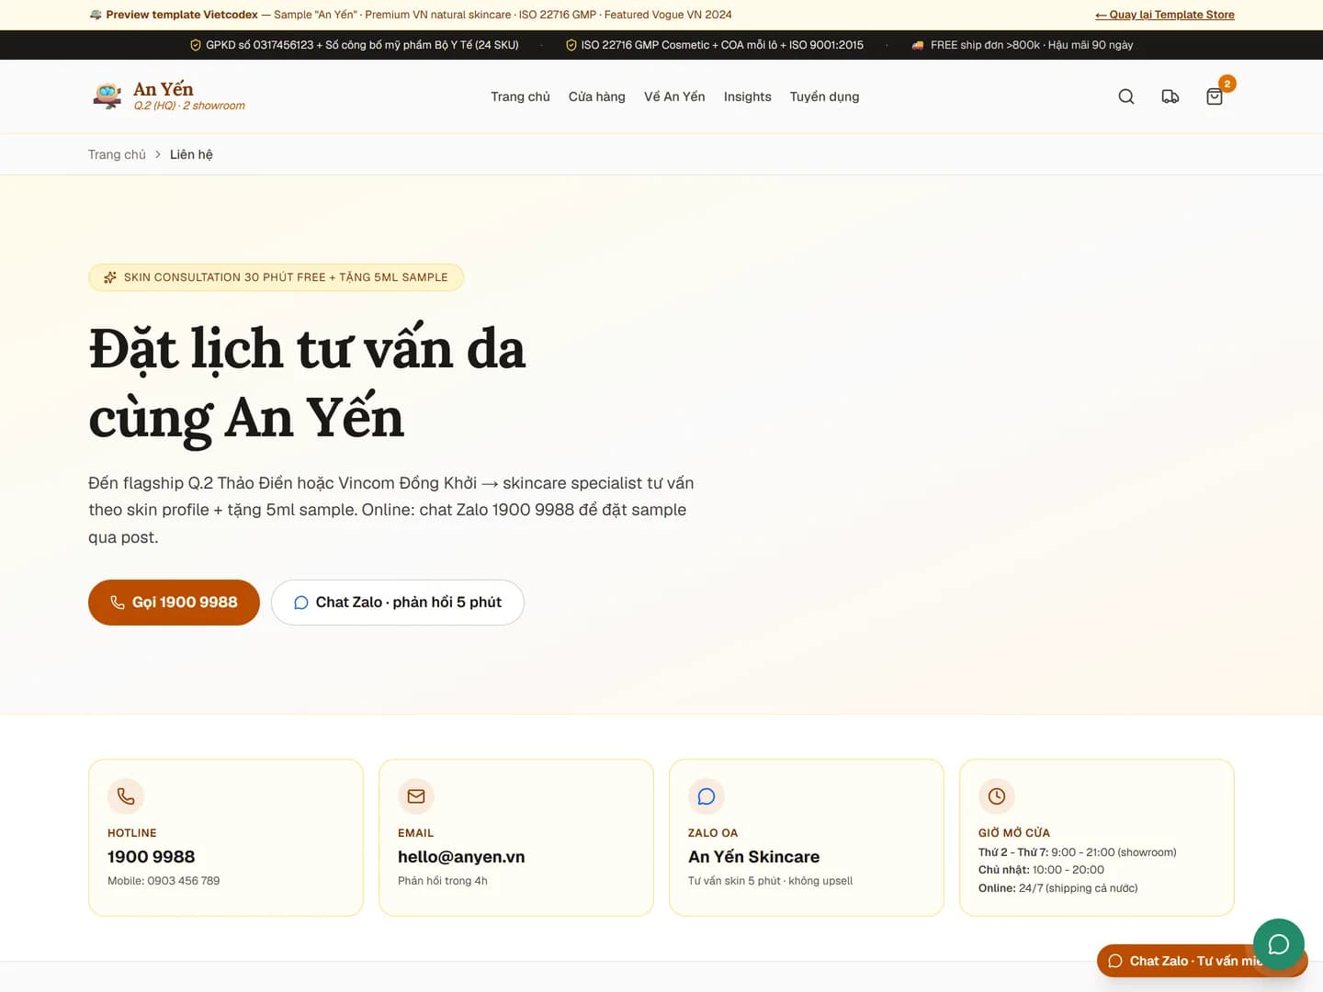Click An Yến brand name text
This screenshot has height=992, width=1323.
coord(164,89)
